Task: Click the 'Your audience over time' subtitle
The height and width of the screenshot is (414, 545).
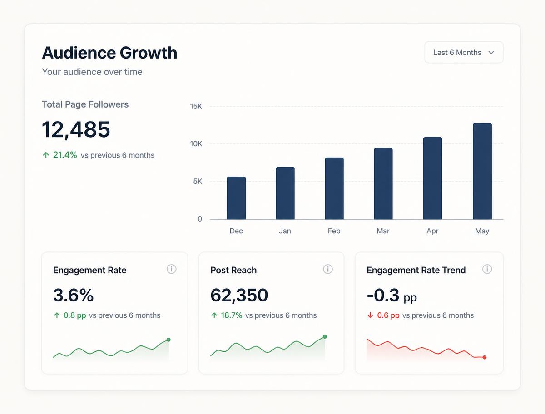Action: click(x=92, y=72)
